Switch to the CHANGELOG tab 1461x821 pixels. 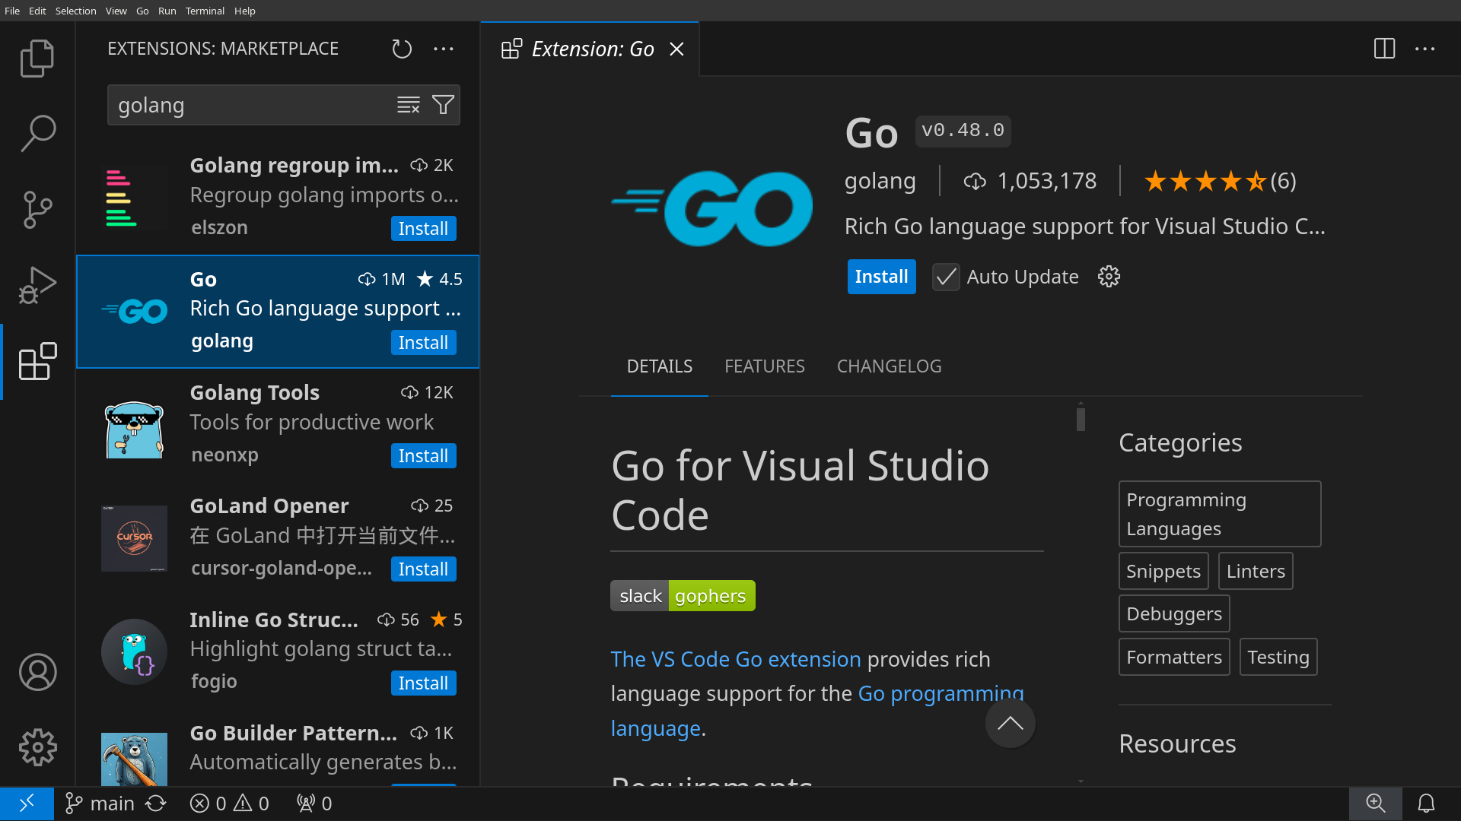[889, 366]
